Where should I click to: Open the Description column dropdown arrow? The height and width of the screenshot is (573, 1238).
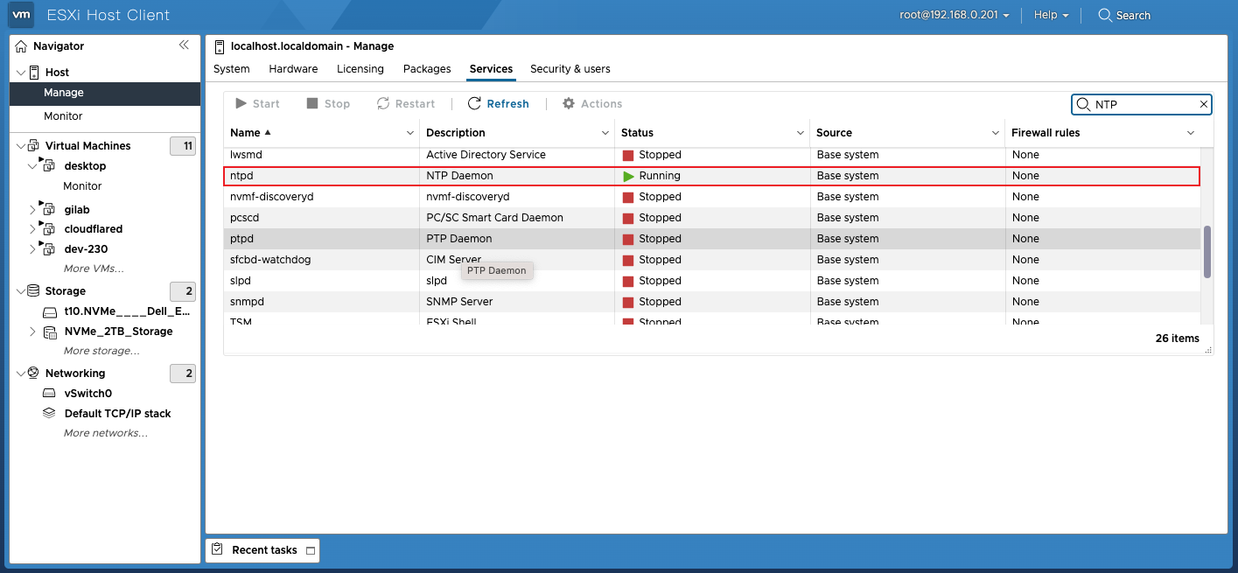[605, 133]
